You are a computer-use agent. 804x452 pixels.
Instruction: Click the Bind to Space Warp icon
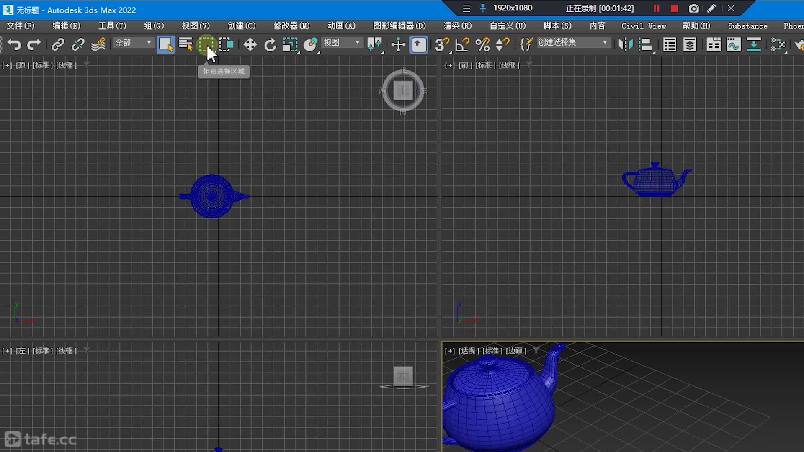[98, 44]
